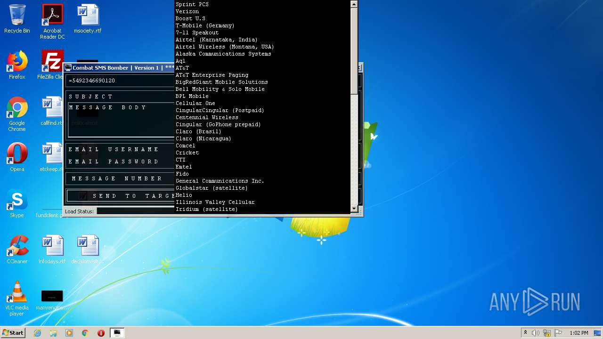Click the SEND TO TARGET button
The height and width of the screenshot is (339, 603).
coord(121,196)
